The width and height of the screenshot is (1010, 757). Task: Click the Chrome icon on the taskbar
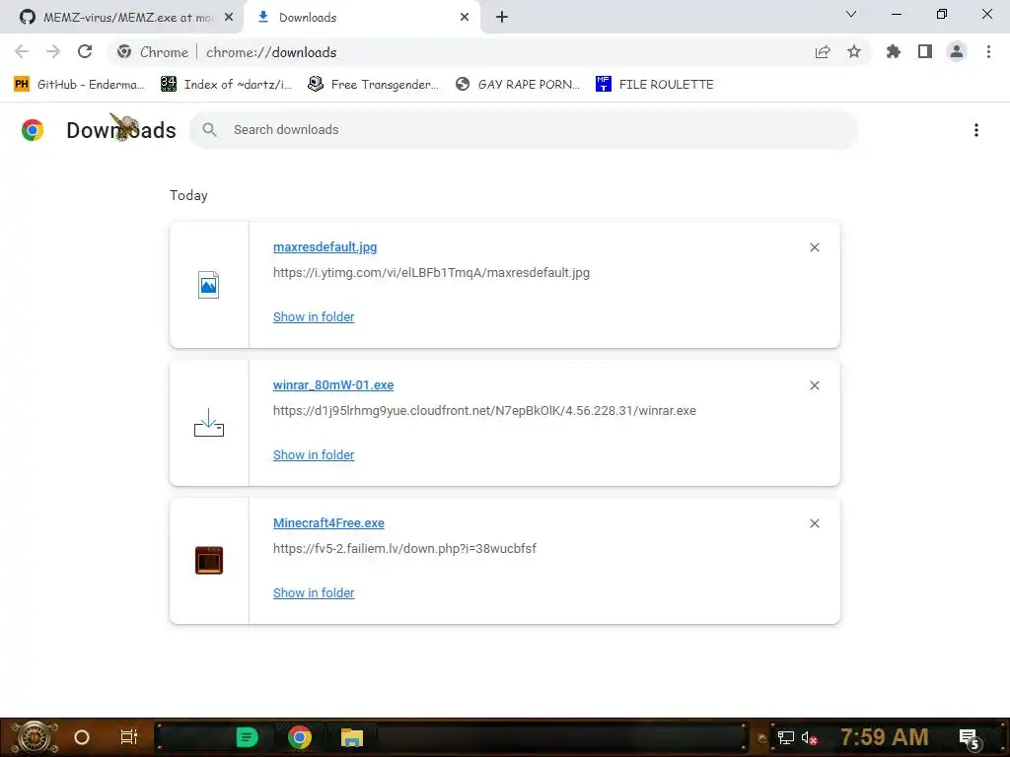click(x=299, y=737)
